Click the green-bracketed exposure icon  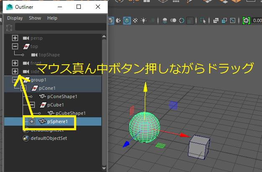click(x=246, y=20)
